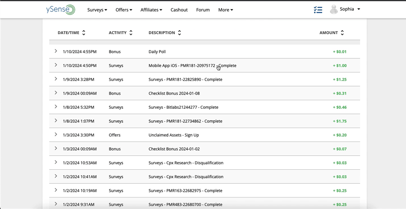Open the Surveys dropdown menu
This screenshot has height=209, width=406.
point(97,10)
